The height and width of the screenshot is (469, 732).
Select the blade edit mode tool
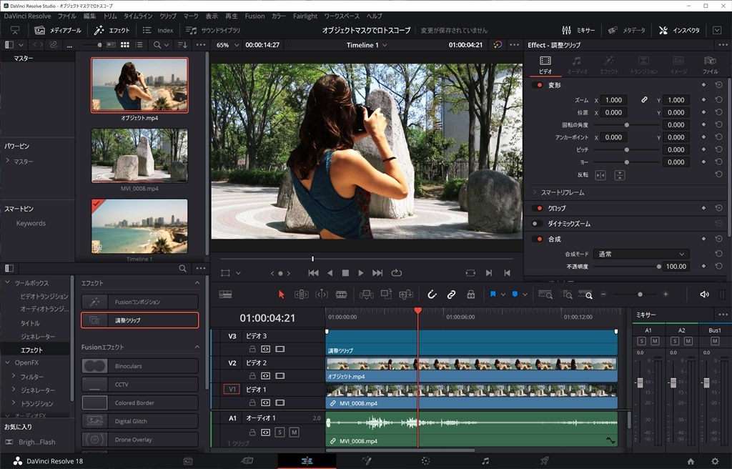tap(341, 295)
